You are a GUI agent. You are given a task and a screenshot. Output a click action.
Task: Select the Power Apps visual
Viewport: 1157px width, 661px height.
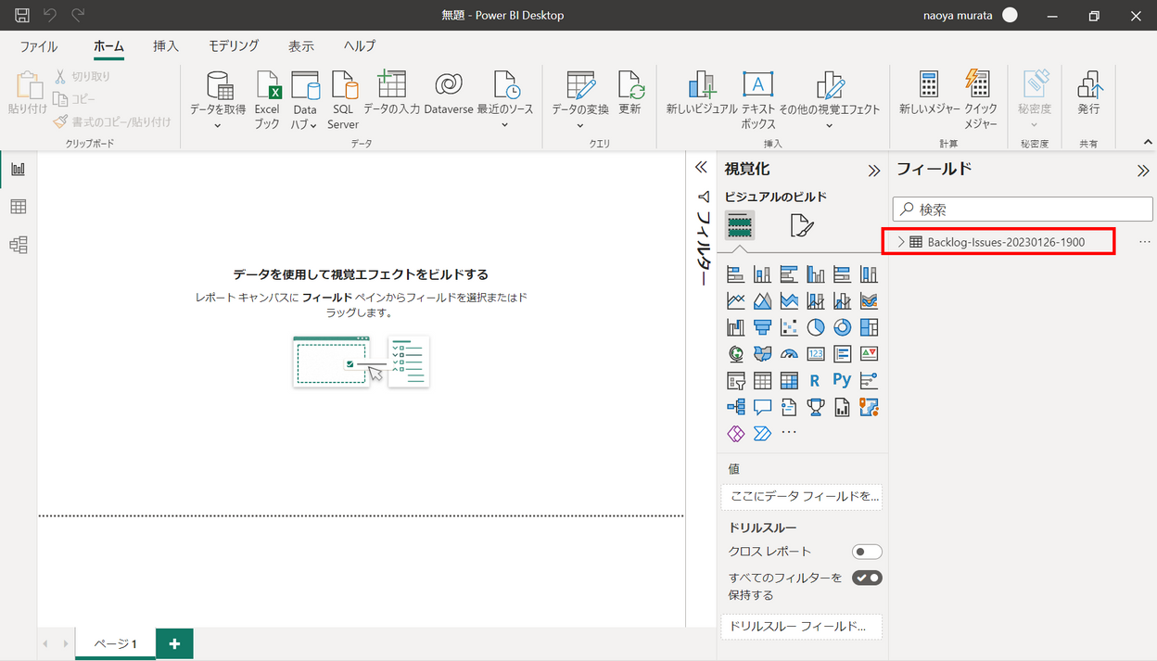(736, 433)
